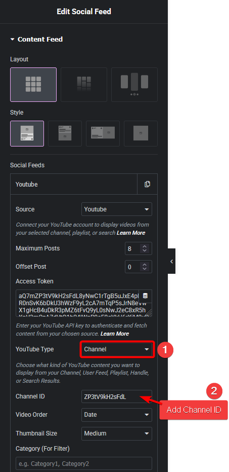
Task: Choose the fourth feed style
Action: 141,134
